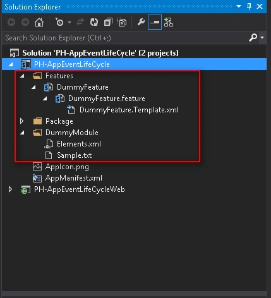Collapse the DummyFeature node
The height and width of the screenshot is (298, 271).
pos(33,87)
